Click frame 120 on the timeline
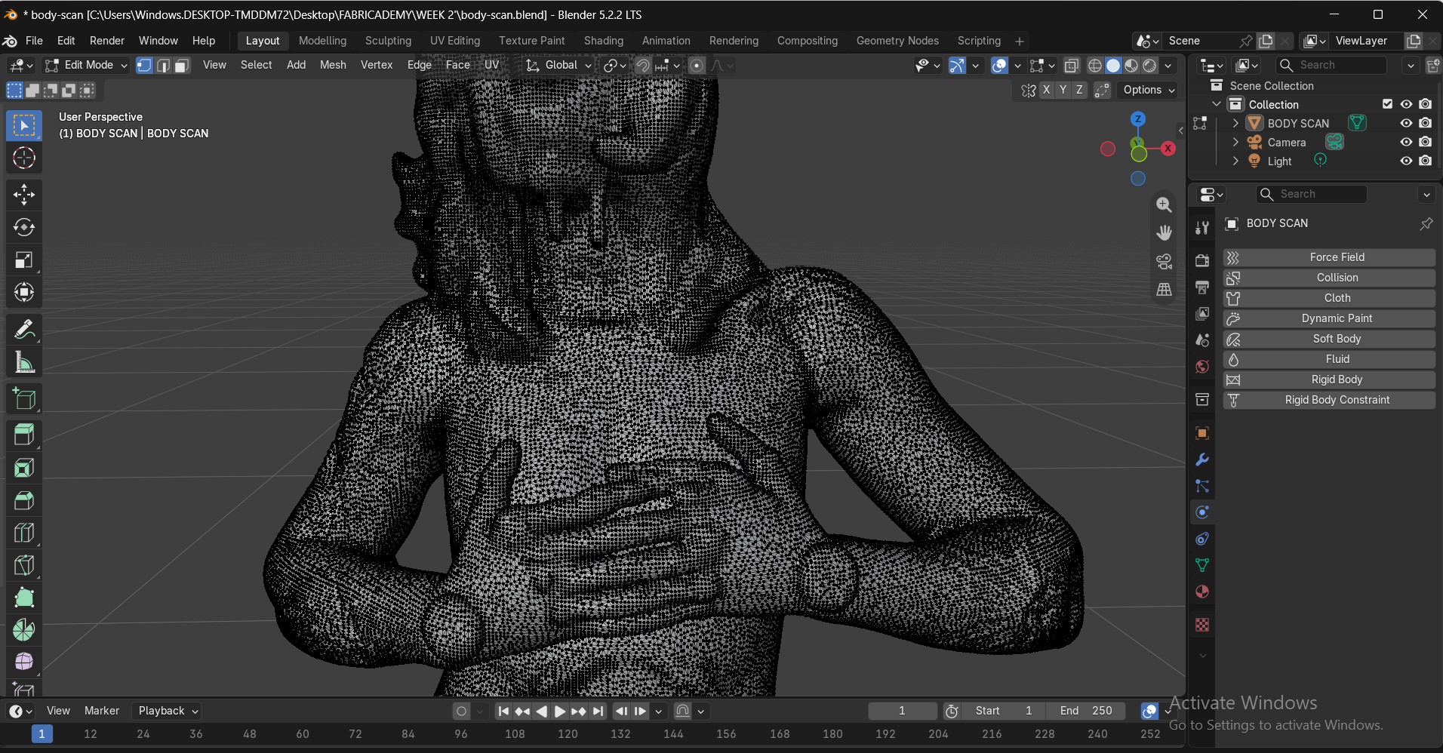This screenshot has height=753, width=1443. 568,733
